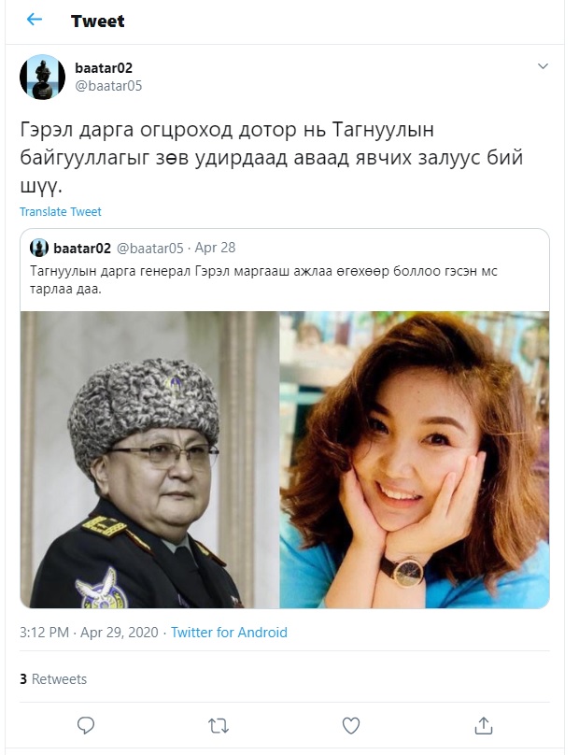Open the Share tweet icon
The height and width of the screenshot is (755, 579).
click(x=483, y=725)
